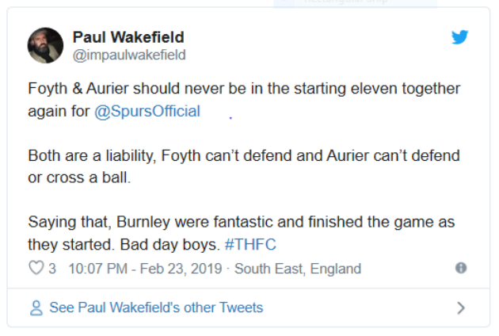This screenshot has width=499, height=336.
Task: Open Paul Wakefield's profile avatar
Action: (46, 45)
